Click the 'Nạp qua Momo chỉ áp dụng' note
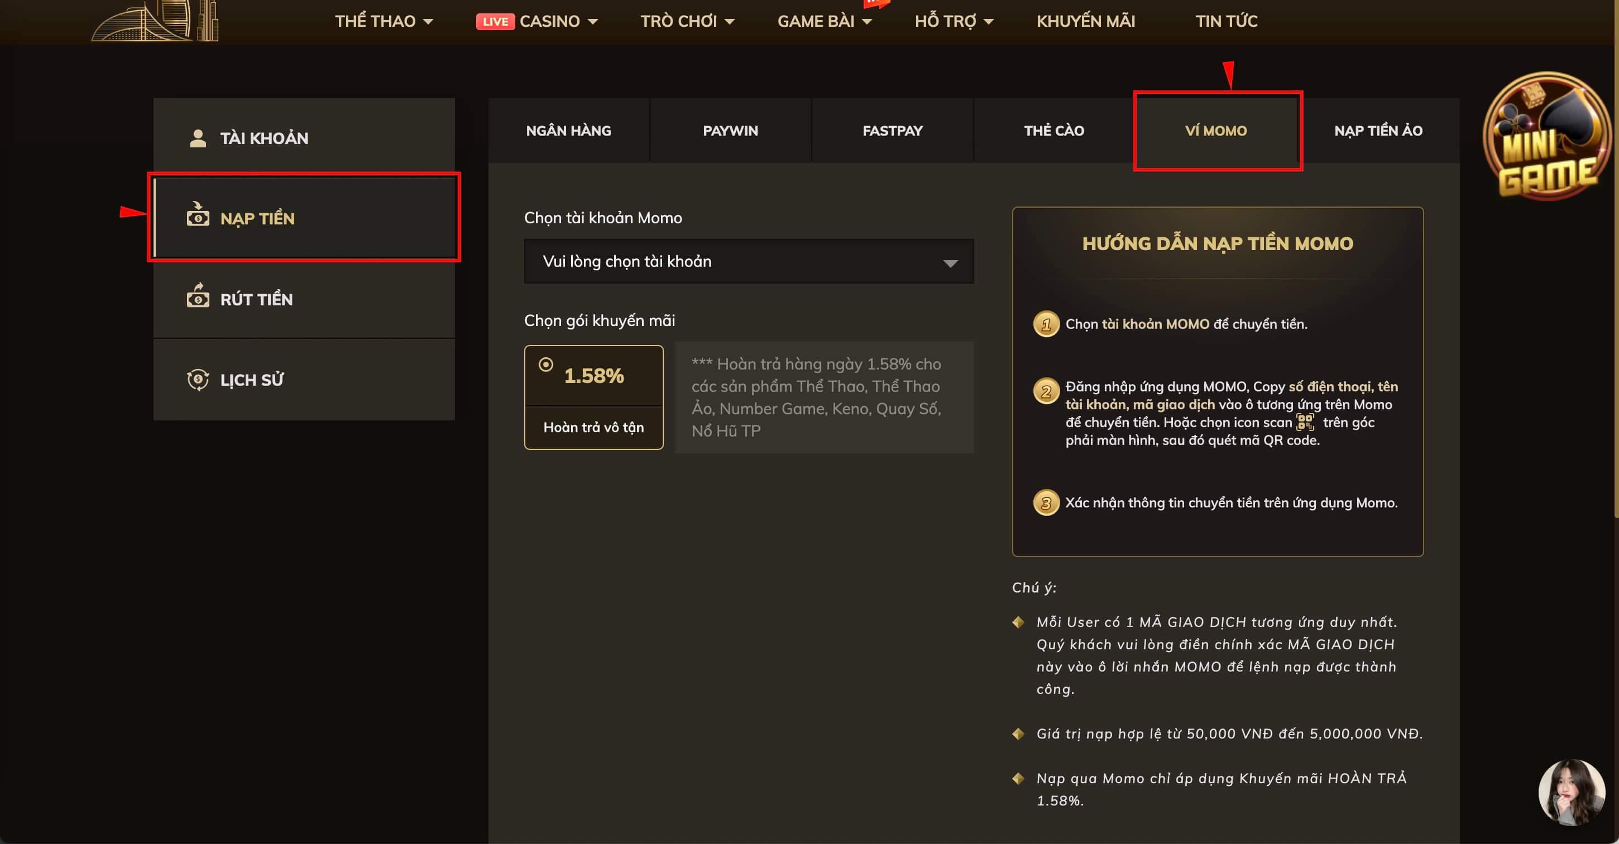Screen dimensions: 1619x844 point(1221,789)
